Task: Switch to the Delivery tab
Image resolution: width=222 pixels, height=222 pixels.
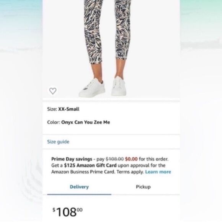Action: click(x=79, y=187)
